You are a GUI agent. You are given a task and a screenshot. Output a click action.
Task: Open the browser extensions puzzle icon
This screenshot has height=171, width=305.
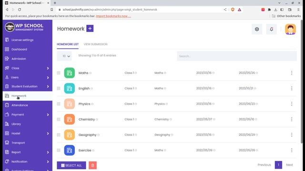[269, 9]
